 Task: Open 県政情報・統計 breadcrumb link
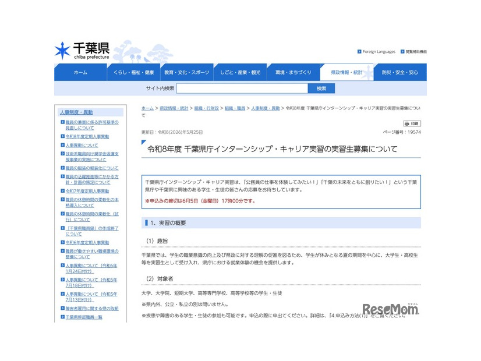click(x=174, y=108)
